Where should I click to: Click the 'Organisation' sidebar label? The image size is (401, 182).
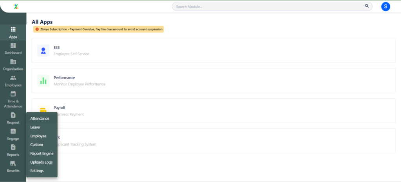coord(13,69)
